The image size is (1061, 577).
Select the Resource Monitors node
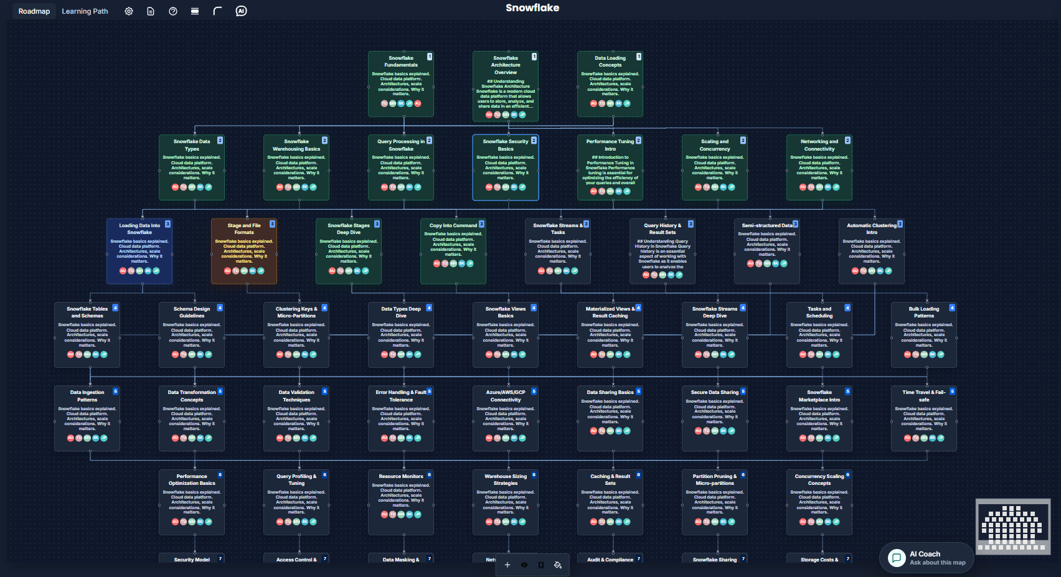[401, 502]
